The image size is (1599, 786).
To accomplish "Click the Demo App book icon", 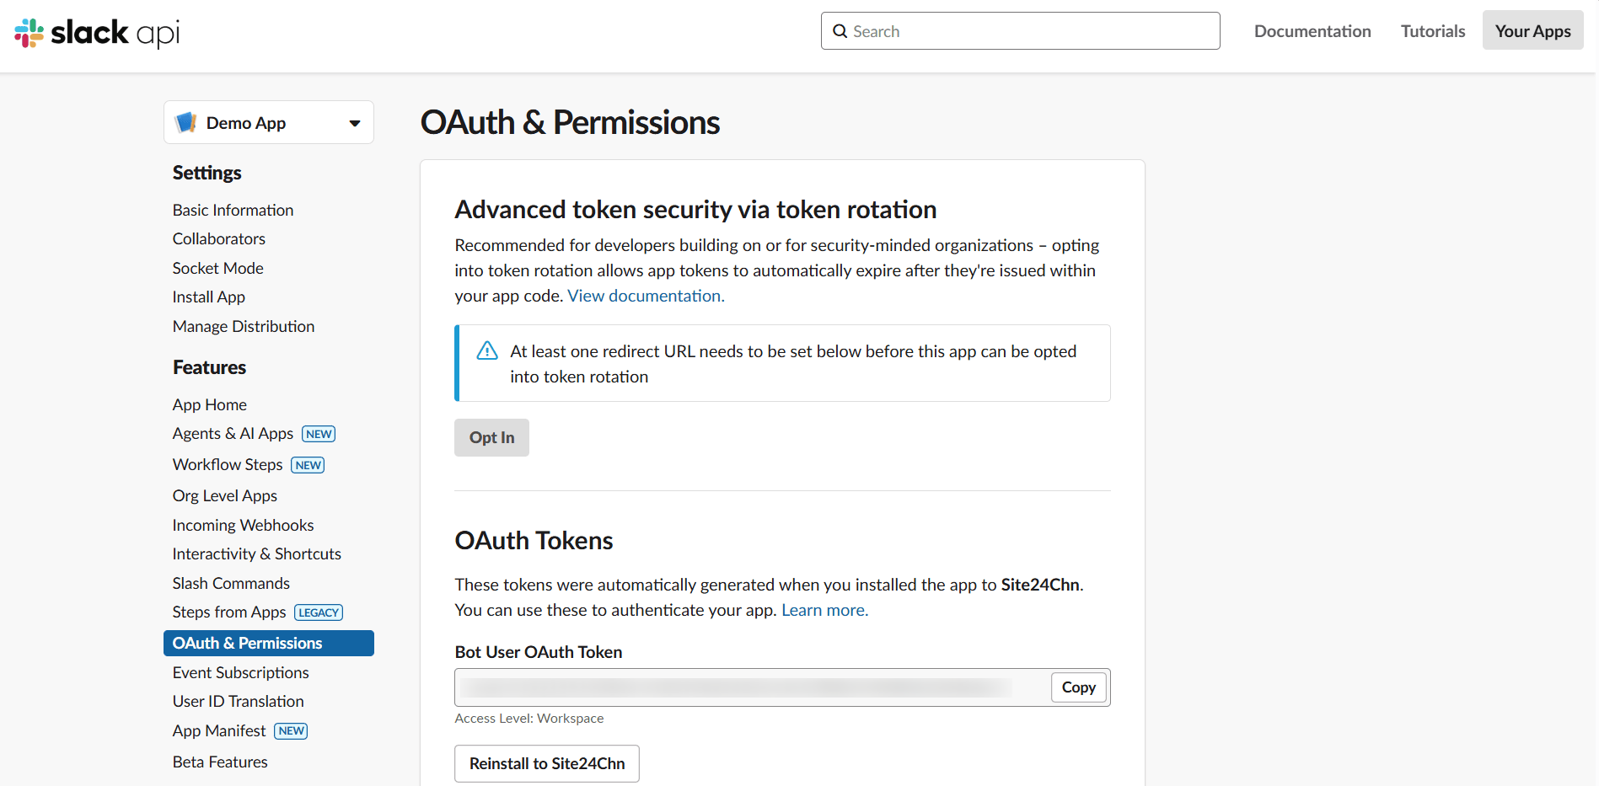I will pyautogui.click(x=185, y=121).
